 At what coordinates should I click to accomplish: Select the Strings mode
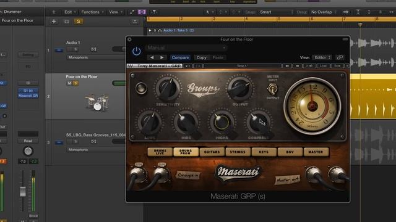[x=238, y=152]
